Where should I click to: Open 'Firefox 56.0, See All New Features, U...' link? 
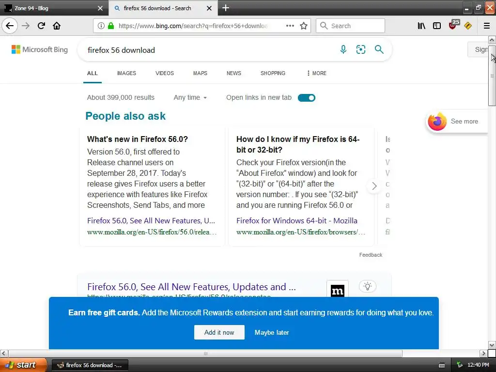coord(151,221)
